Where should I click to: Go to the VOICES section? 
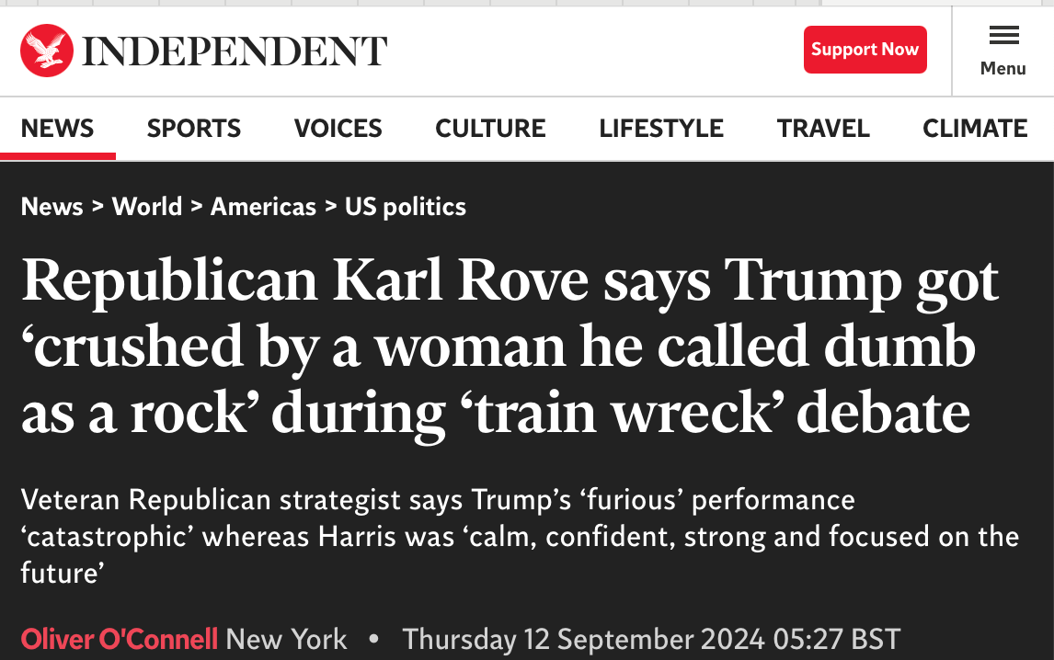click(x=338, y=129)
